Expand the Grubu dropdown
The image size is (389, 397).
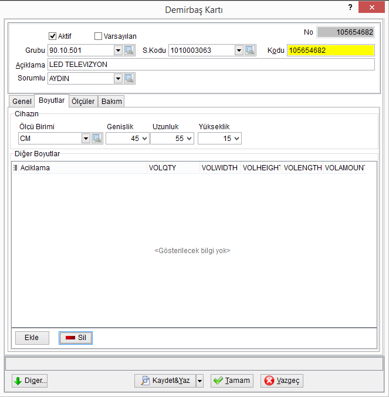(118, 51)
